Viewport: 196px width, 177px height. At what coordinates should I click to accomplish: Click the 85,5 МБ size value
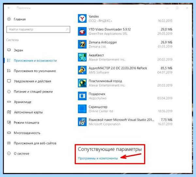click(167, 68)
